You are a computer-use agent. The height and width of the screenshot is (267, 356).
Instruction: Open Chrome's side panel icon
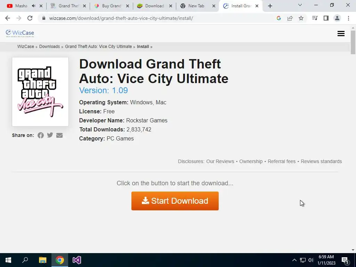[x=326, y=18]
